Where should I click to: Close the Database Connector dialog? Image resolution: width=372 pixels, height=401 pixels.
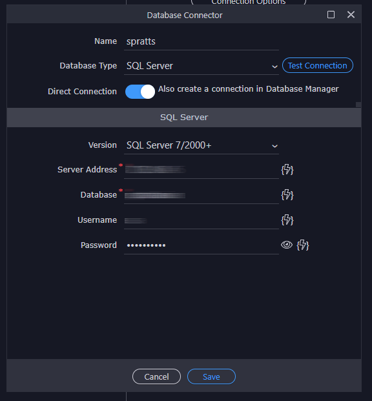[351, 15]
